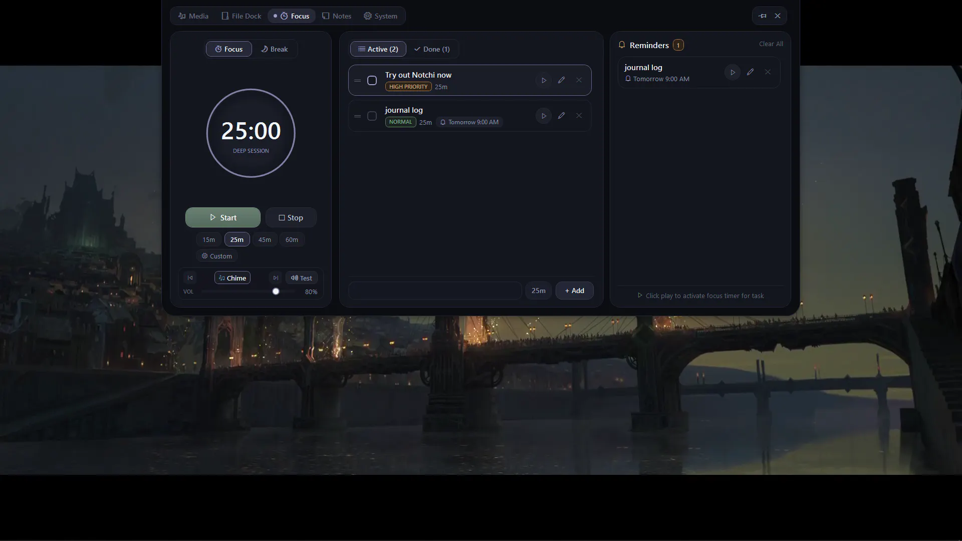
Task: Open the System tab
Action: click(x=380, y=16)
